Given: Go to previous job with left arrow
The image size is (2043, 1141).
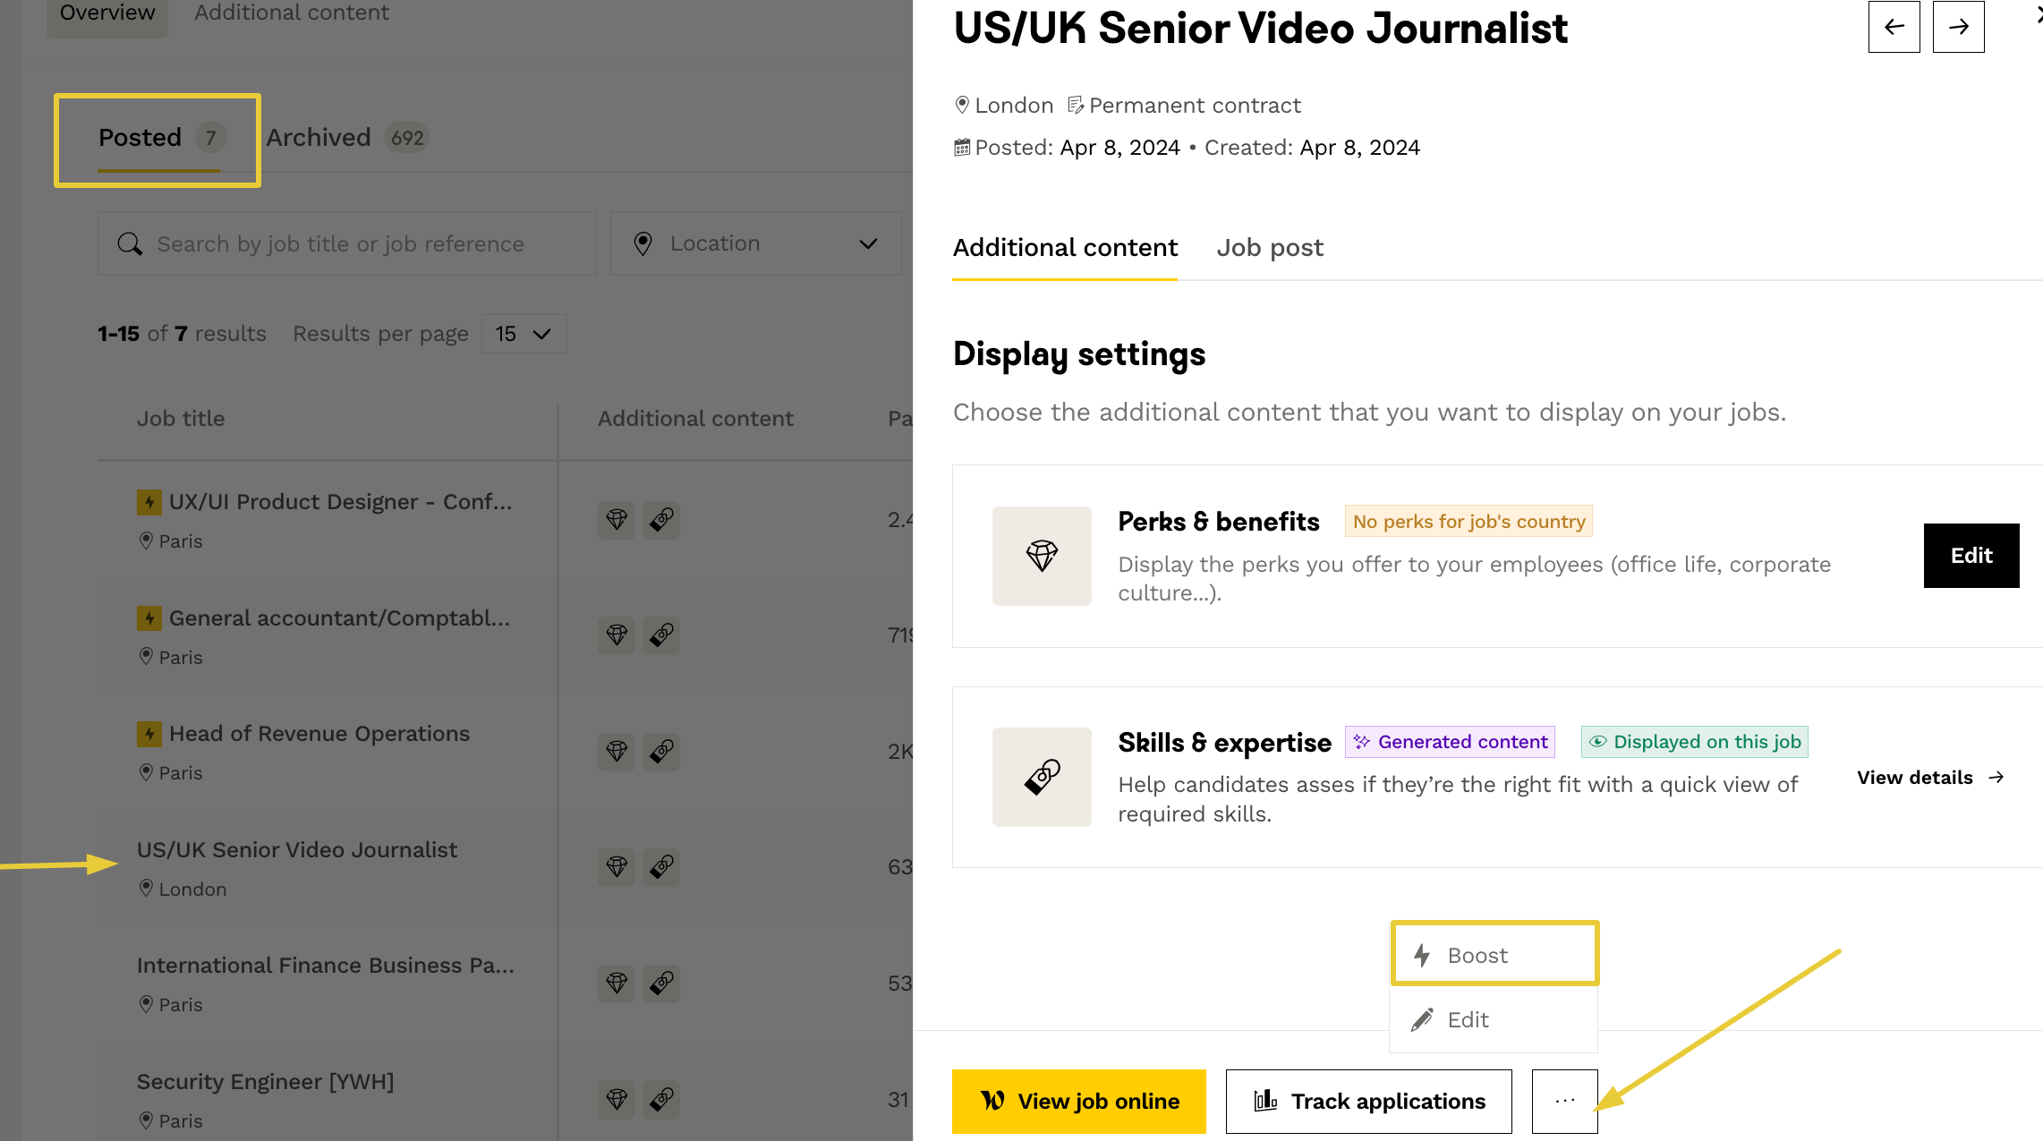Looking at the screenshot, I should 1894,27.
